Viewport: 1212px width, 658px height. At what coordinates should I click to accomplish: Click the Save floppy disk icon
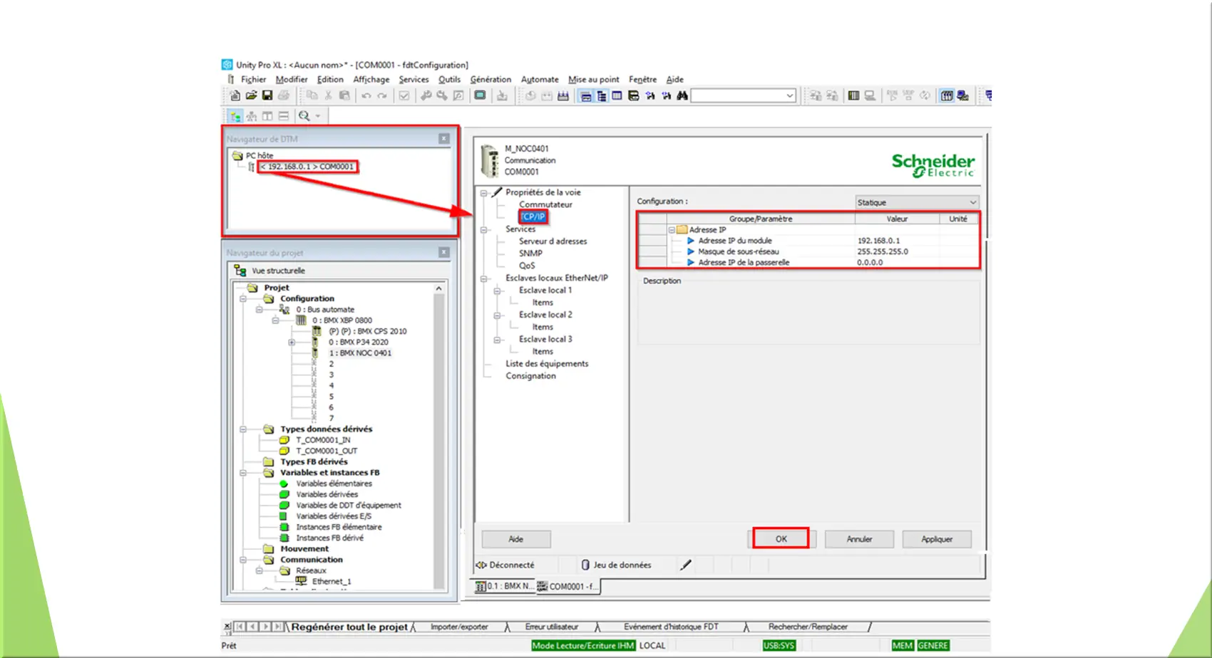click(267, 95)
